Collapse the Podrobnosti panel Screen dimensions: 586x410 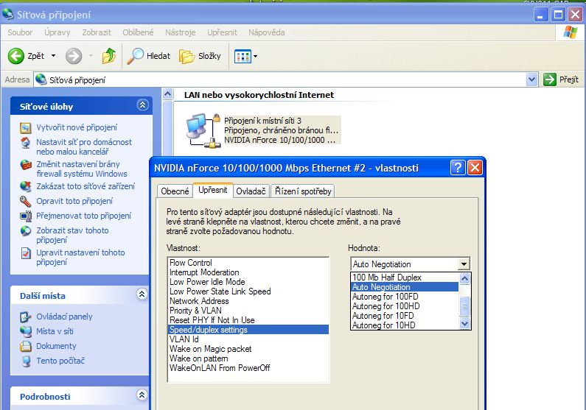(142, 395)
